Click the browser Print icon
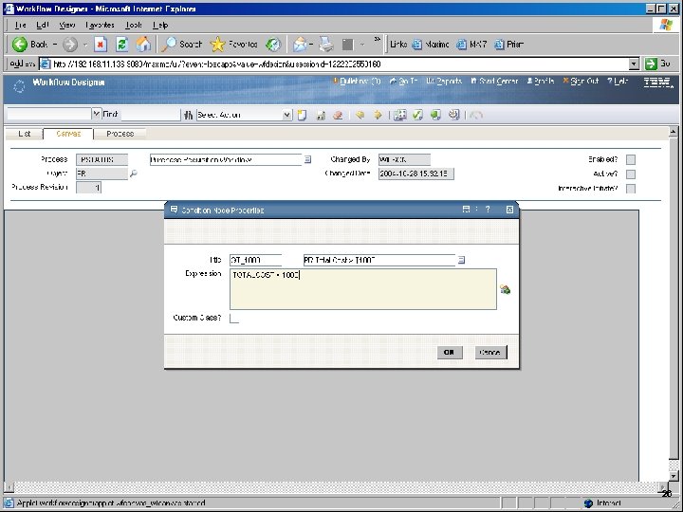683x512 pixels. tap(325, 44)
